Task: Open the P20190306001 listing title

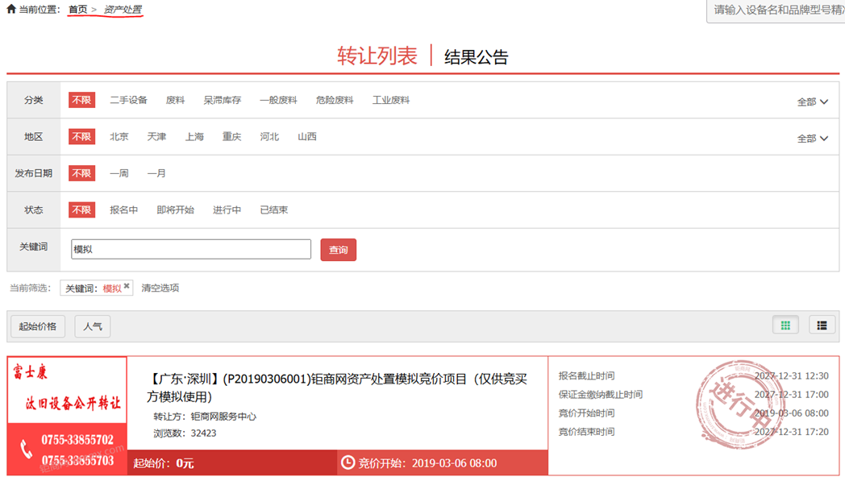Action: tap(337, 388)
